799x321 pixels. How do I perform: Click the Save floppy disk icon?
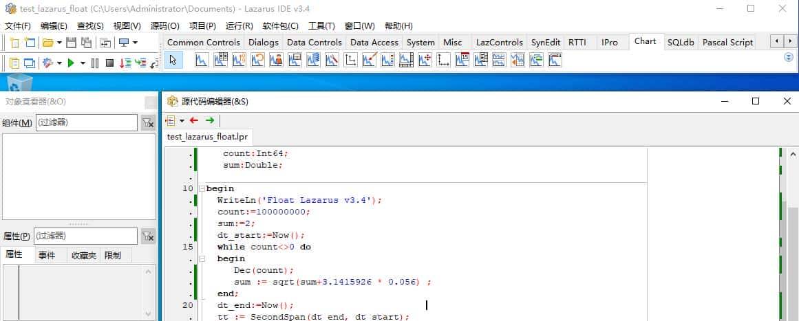coord(72,43)
